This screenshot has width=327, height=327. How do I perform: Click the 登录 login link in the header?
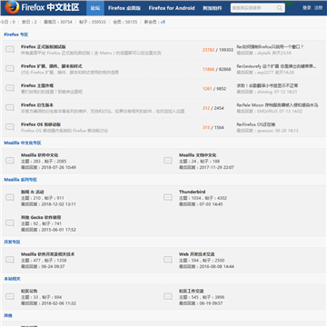(x=307, y=7)
